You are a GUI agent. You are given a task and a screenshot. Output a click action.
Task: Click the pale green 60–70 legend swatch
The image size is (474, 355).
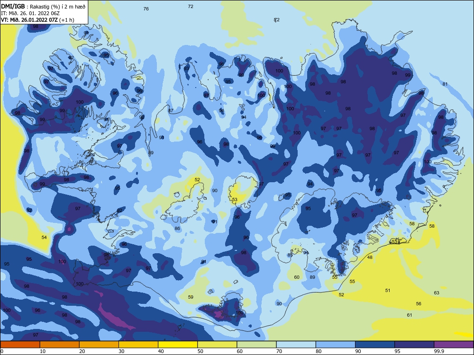coord(256,345)
